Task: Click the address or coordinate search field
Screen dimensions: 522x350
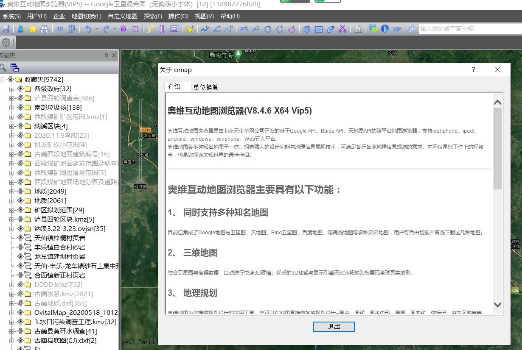Action: pos(470,29)
